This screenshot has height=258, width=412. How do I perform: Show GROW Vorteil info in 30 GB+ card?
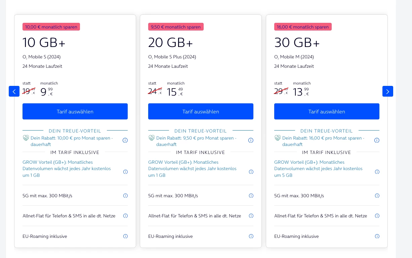pos(377,172)
